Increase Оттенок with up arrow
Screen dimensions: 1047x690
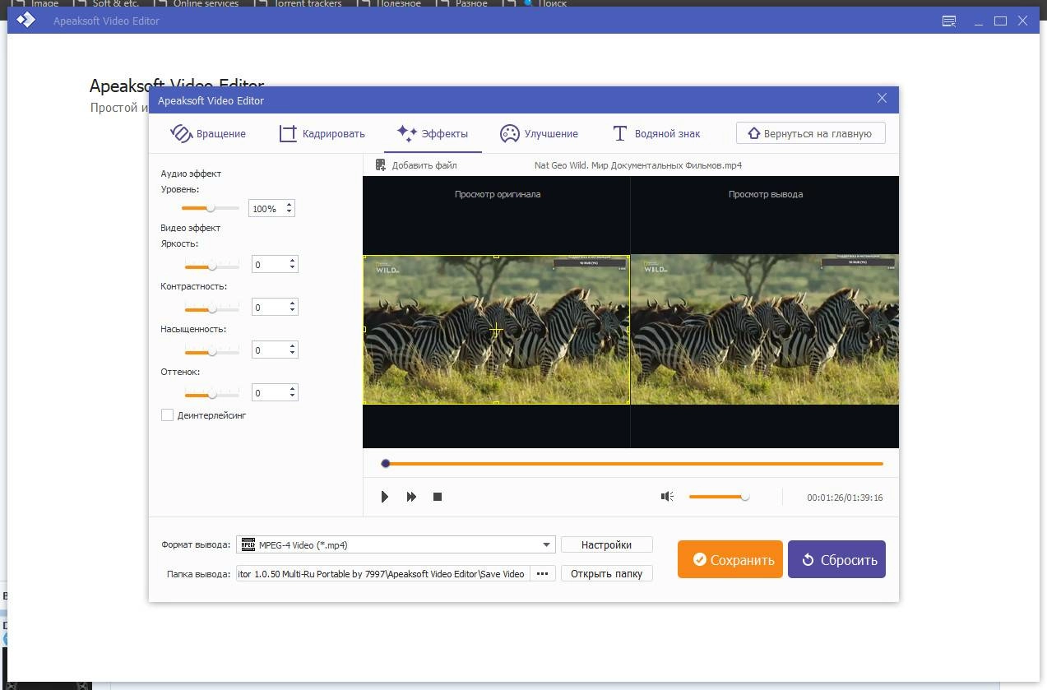293,389
